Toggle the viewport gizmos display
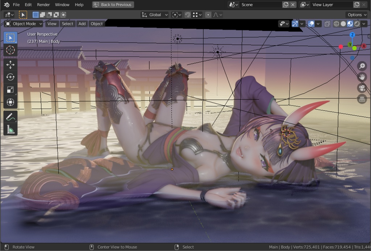Image resolution: width=371 pixels, height=251 pixels. point(294,24)
